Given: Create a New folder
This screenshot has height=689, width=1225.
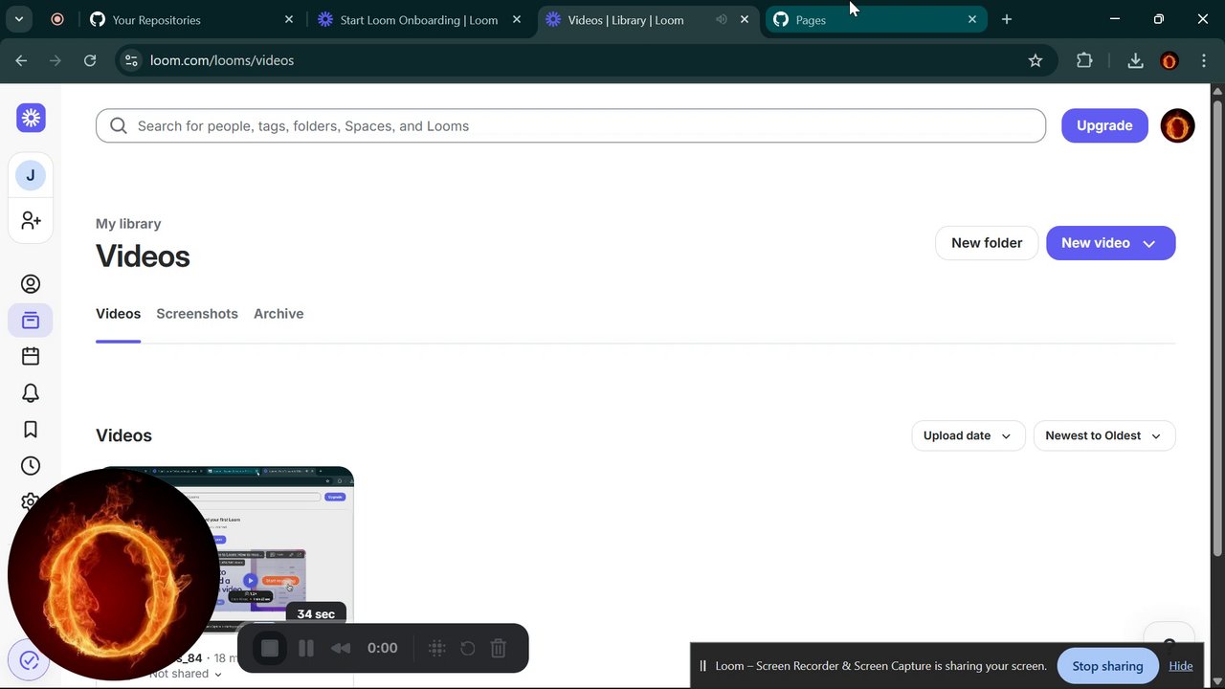Looking at the screenshot, I should coord(987,243).
